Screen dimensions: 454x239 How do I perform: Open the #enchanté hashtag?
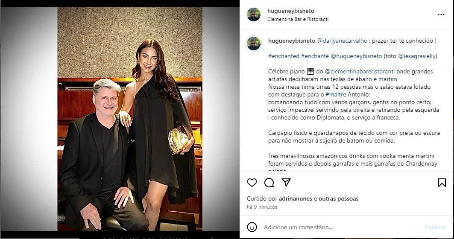pos(315,56)
